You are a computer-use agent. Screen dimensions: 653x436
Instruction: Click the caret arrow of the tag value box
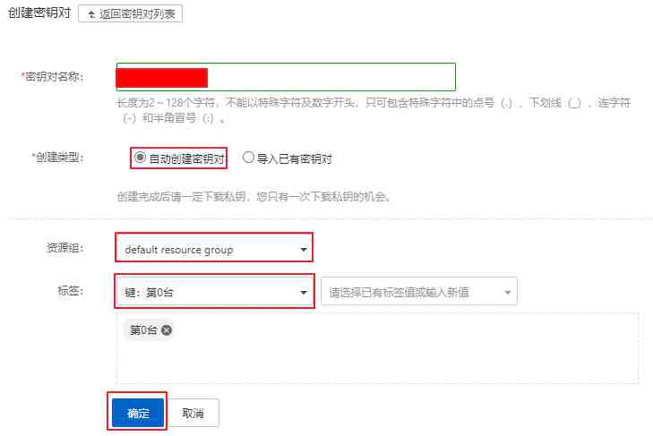point(507,293)
